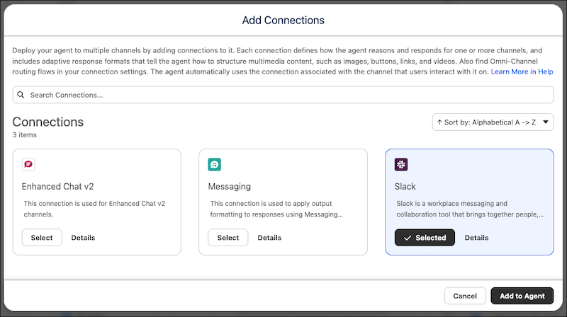Click the '3 items' count text

click(25, 135)
